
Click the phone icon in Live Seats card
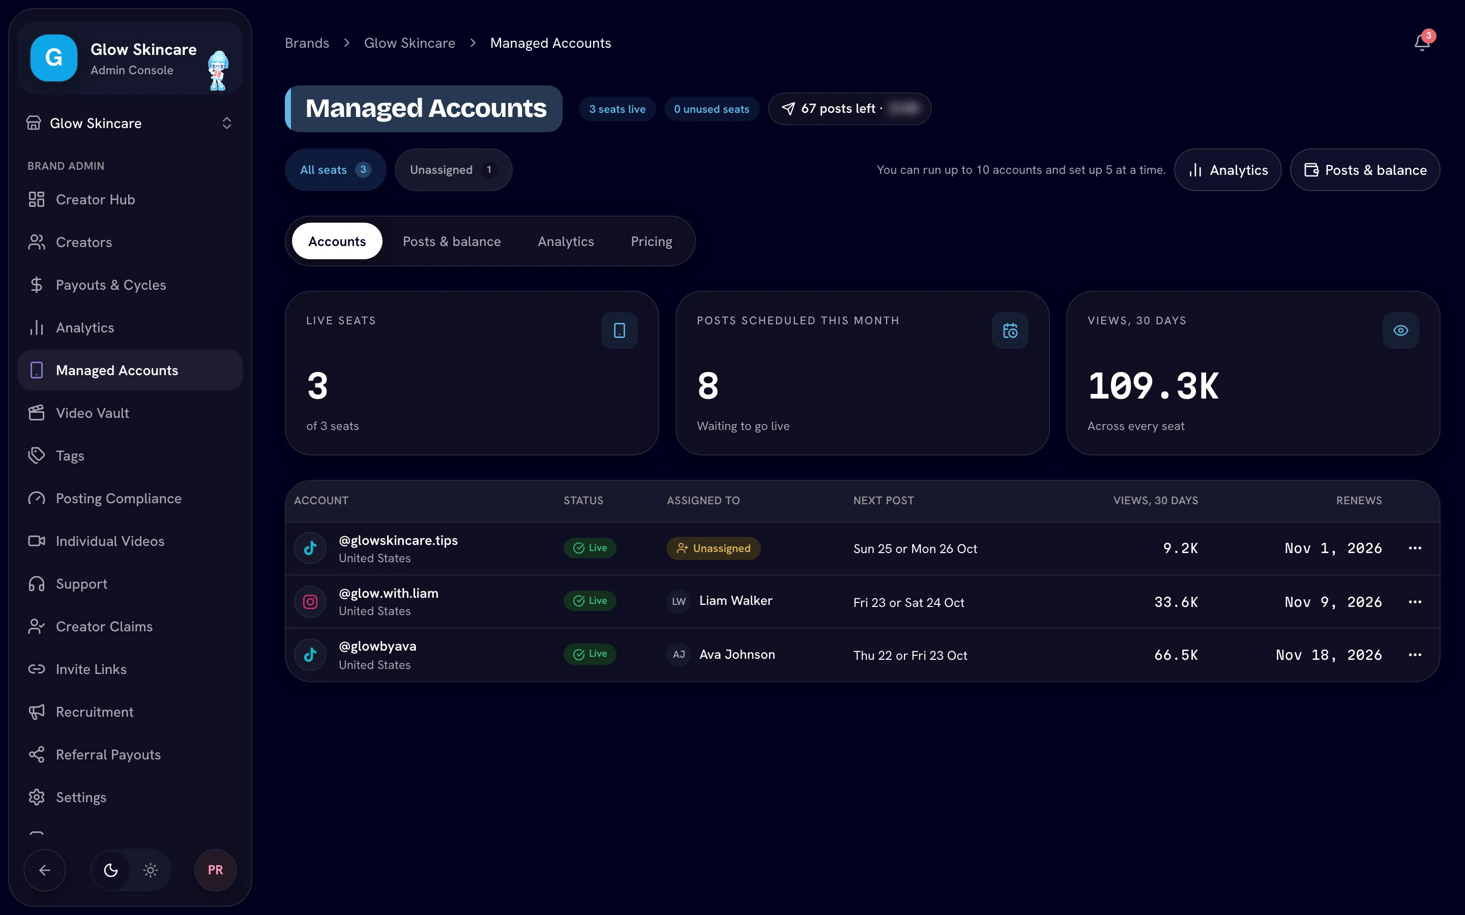619,330
